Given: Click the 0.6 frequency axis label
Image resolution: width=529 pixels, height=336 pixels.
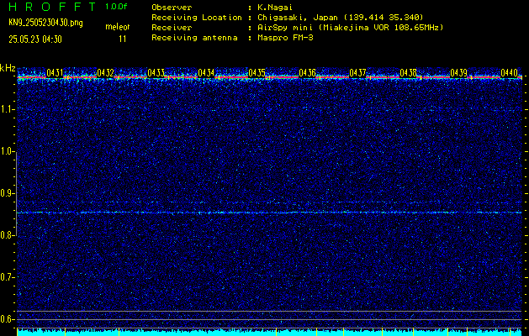Looking at the screenshot, I should [x=8, y=319].
